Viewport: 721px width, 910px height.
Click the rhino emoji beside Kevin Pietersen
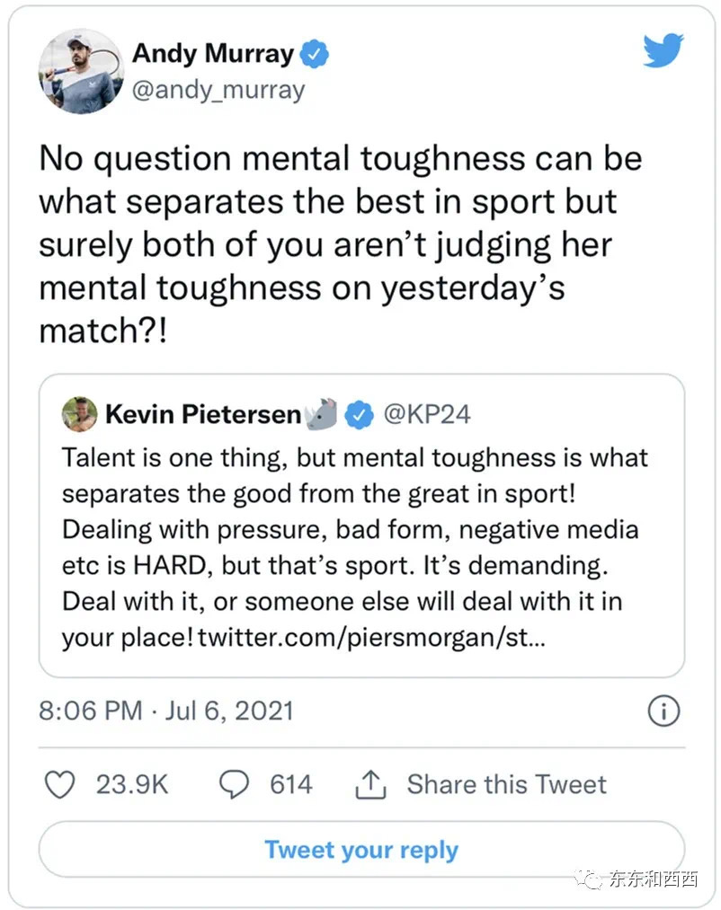pyautogui.click(x=322, y=414)
